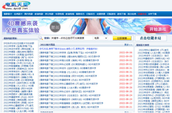This screenshot has width=172, height=113.
Task: Click 更多>> beside 2022新片精品
Action: pos(128,45)
